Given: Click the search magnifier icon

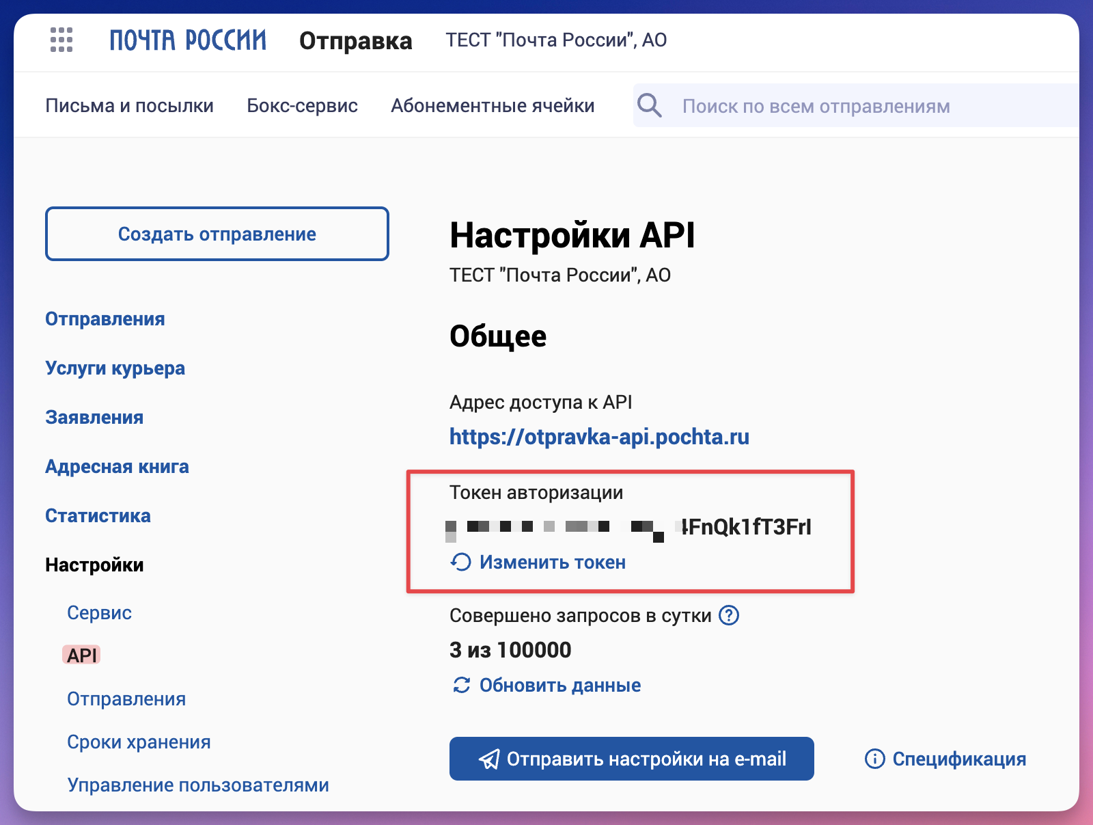Looking at the screenshot, I should click(x=650, y=106).
